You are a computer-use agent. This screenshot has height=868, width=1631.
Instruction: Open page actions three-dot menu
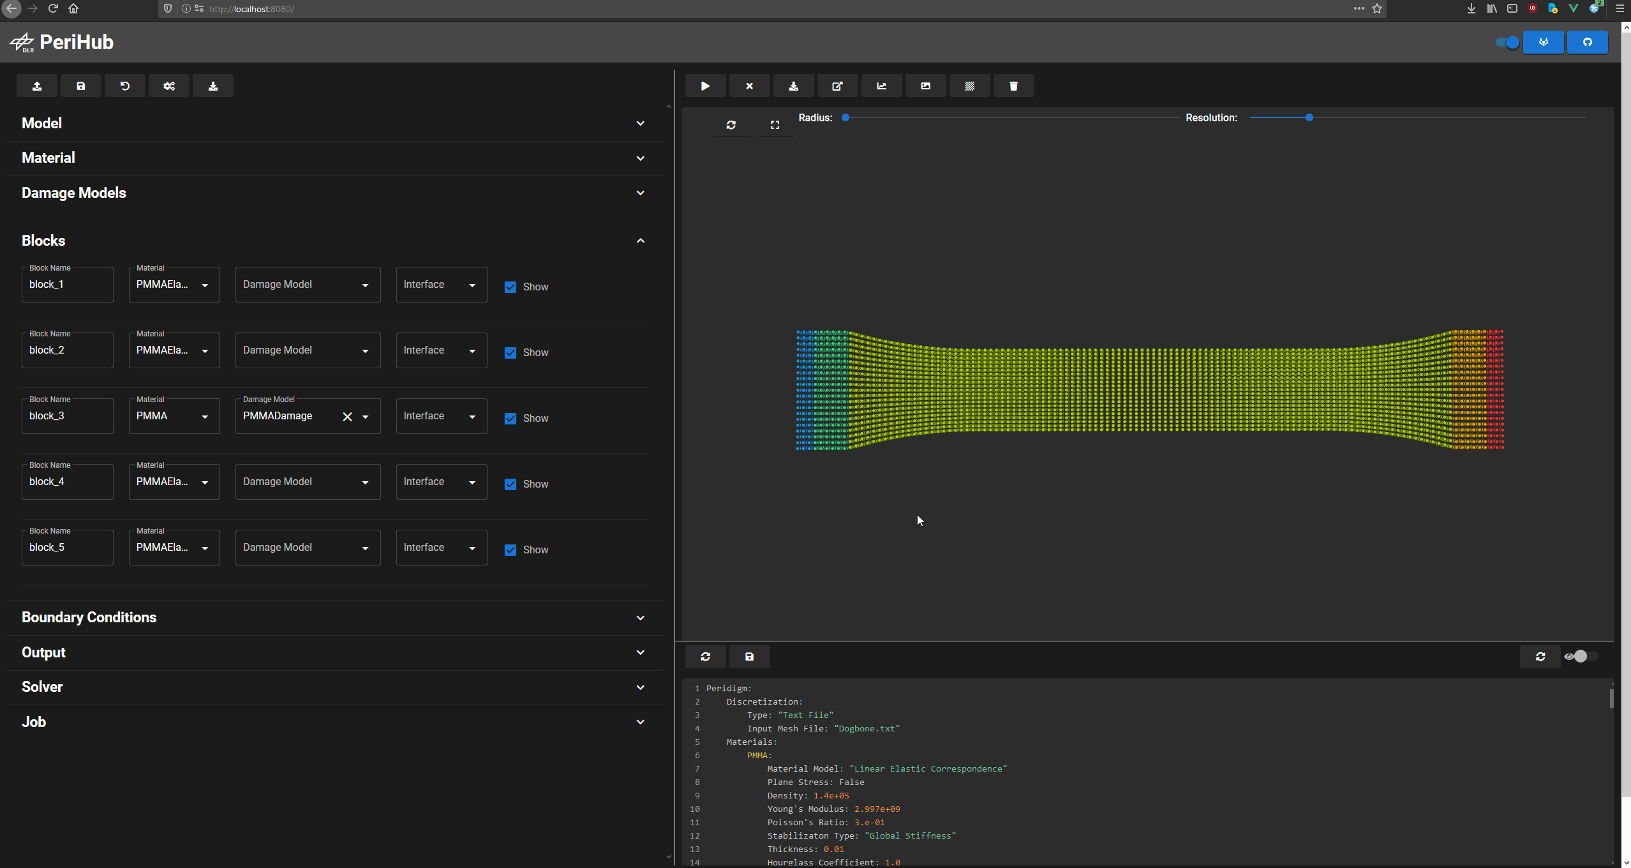[1359, 8]
